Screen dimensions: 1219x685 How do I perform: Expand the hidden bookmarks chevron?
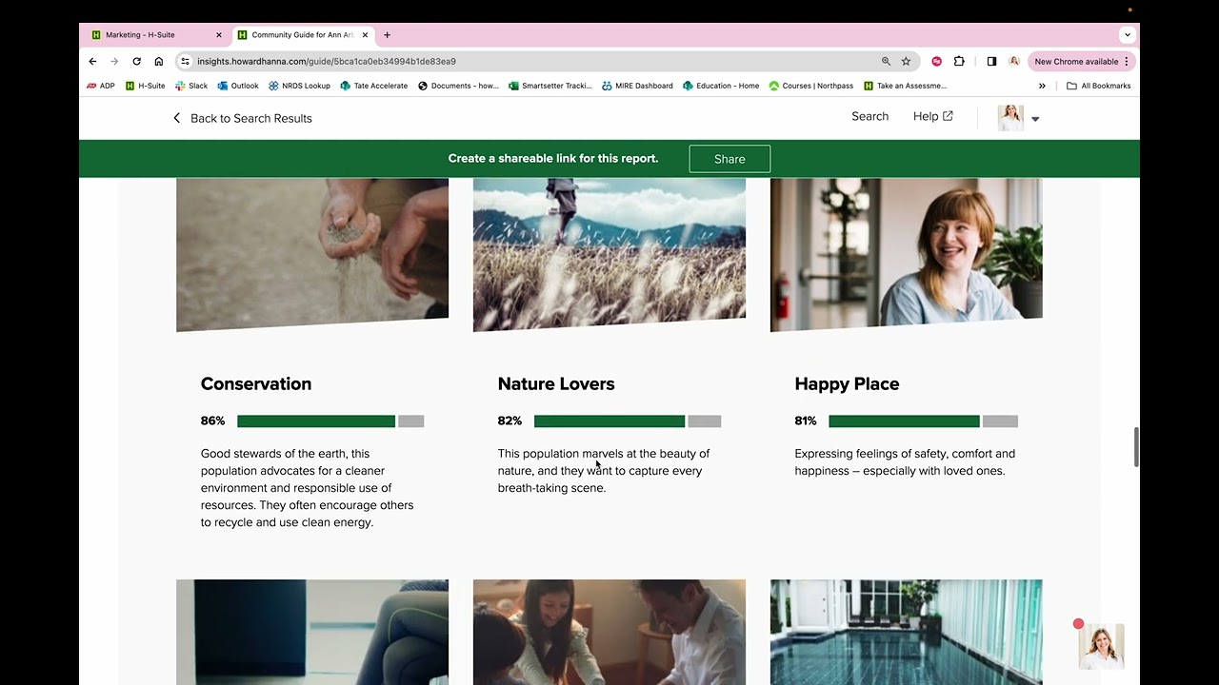pos(1042,86)
